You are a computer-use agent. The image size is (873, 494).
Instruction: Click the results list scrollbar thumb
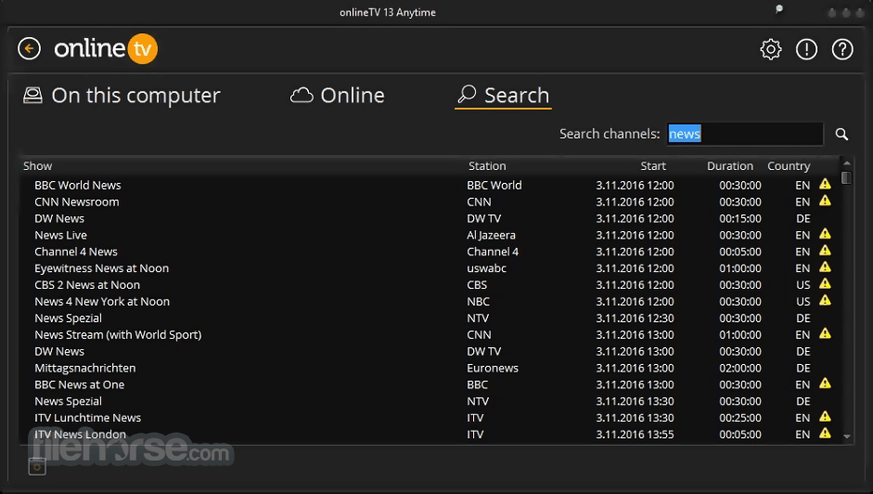coord(847,178)
